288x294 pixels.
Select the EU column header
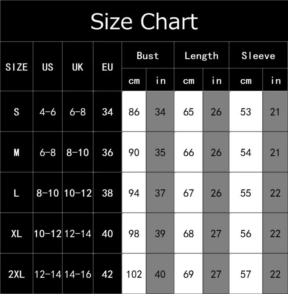click(107, 67)
